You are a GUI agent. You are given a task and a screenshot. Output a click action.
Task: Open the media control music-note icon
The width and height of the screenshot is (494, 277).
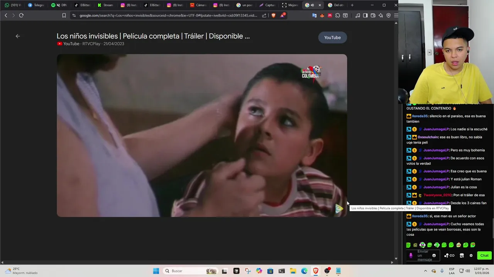pos(357,15)
